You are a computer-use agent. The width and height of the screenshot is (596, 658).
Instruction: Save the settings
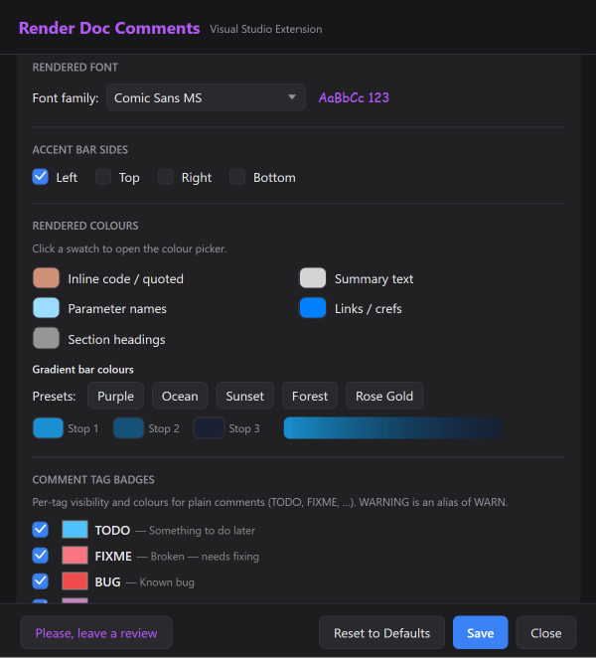pyautogui.click(x=480, y=632)
